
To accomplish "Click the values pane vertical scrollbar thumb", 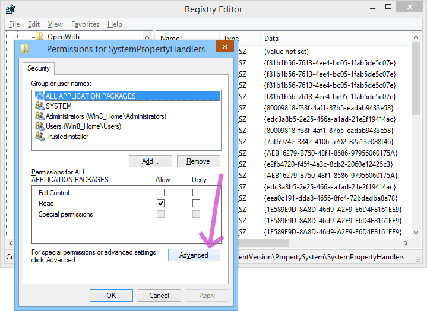I will coord(416,78).
